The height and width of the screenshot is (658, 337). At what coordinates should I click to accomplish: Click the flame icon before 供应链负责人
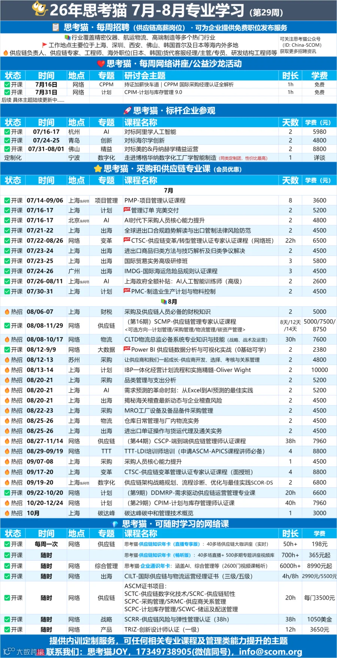6,53
